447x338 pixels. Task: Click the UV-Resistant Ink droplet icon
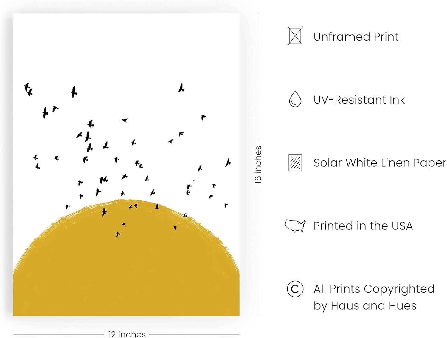pos(295,99)
